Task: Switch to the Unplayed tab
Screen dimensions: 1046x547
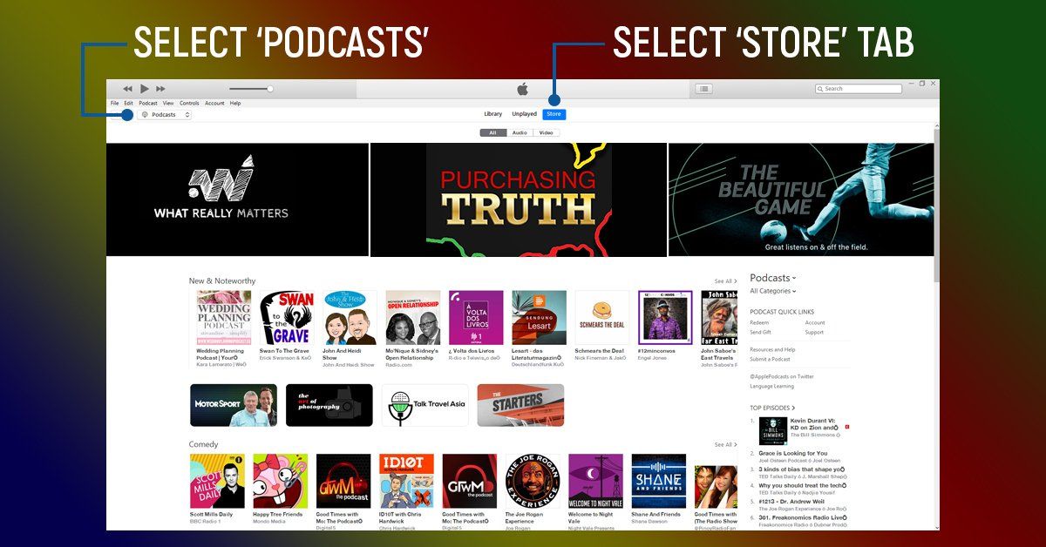Action: (x=524, y=114)
